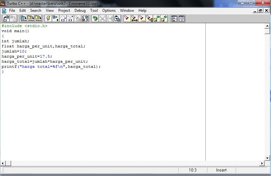This screenshot has width=271, height=176.
Task: Run the program with lightning bolt icon
Action: tap(48, 18)
